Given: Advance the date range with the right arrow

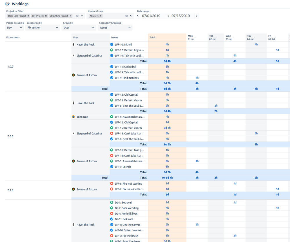Looking at the screenshot, I should coord(197,16).
